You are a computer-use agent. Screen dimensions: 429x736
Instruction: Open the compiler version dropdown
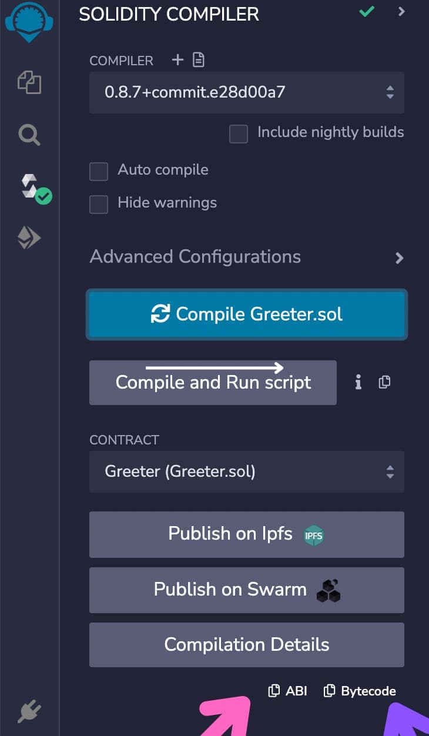[x=246, y=92]
